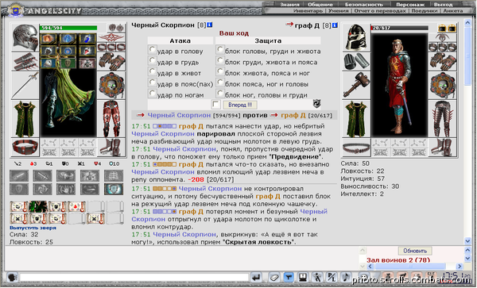Select attack 'удар в голову'

[x=152, y=49]
